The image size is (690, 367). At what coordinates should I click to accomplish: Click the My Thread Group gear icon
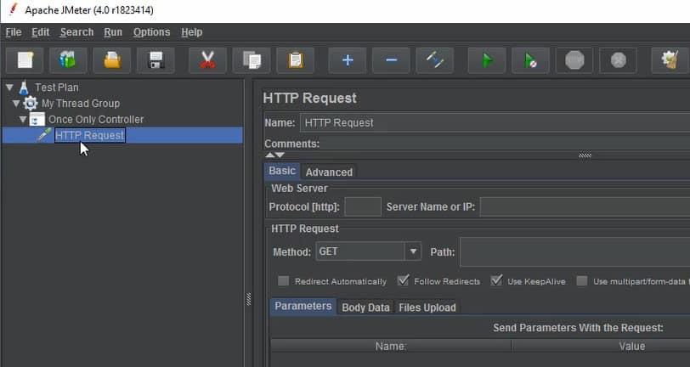point(31,104)
